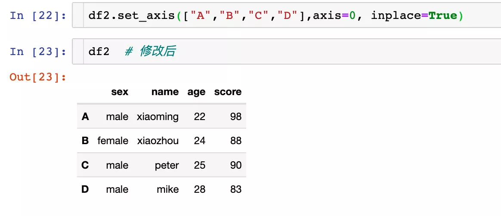Click the 'xiaozhou' name cell
The width and height of the screenshot is (501, 216).
pyautogui.click(x=158, y=141)
